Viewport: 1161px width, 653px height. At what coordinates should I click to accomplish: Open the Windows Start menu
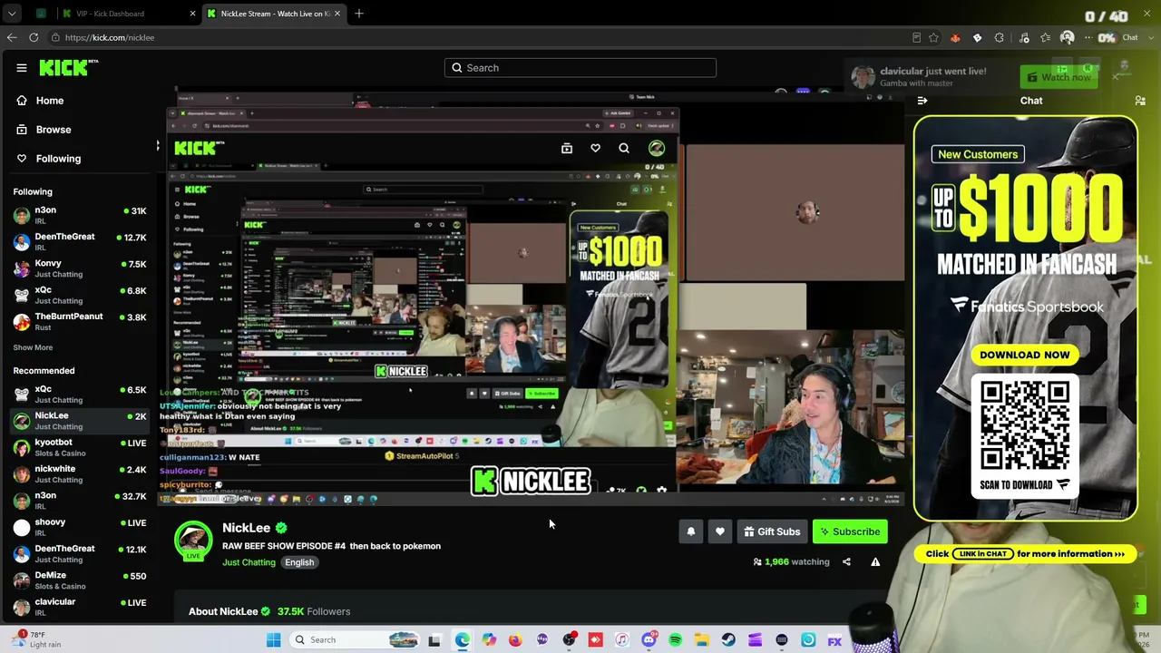(x=274, y=640)
